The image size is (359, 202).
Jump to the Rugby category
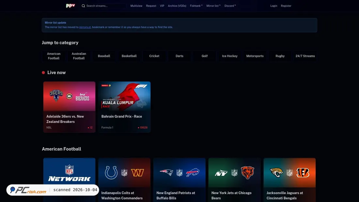280,56
